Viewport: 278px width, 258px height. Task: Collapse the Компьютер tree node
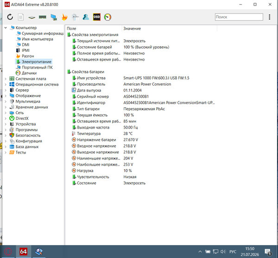pos(6,28)
